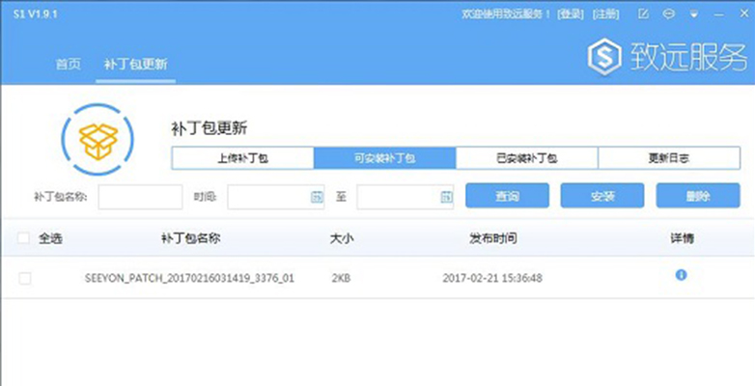Viewport: 755px width, 386px height.
Task: Open the 更新日志 tab
Action: pyautogui.click(x=669, y=158)
